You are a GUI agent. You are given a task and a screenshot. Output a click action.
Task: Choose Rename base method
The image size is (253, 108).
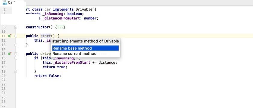pos(86,48)
